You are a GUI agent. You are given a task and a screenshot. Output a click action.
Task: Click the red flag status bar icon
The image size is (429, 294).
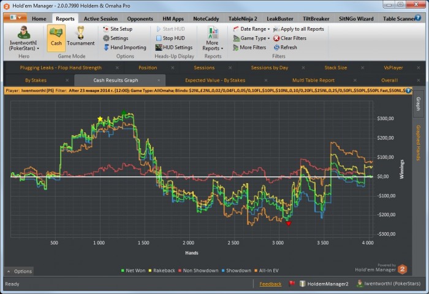(x=292, y=284)
